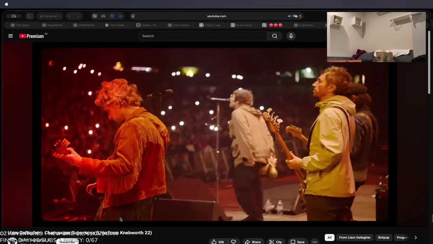Like the video with thumbs up 50k
Screen dimensions: 433x244
point(218,242)
